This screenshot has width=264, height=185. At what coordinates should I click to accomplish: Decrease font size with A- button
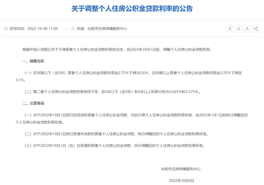tap(239, 29)
